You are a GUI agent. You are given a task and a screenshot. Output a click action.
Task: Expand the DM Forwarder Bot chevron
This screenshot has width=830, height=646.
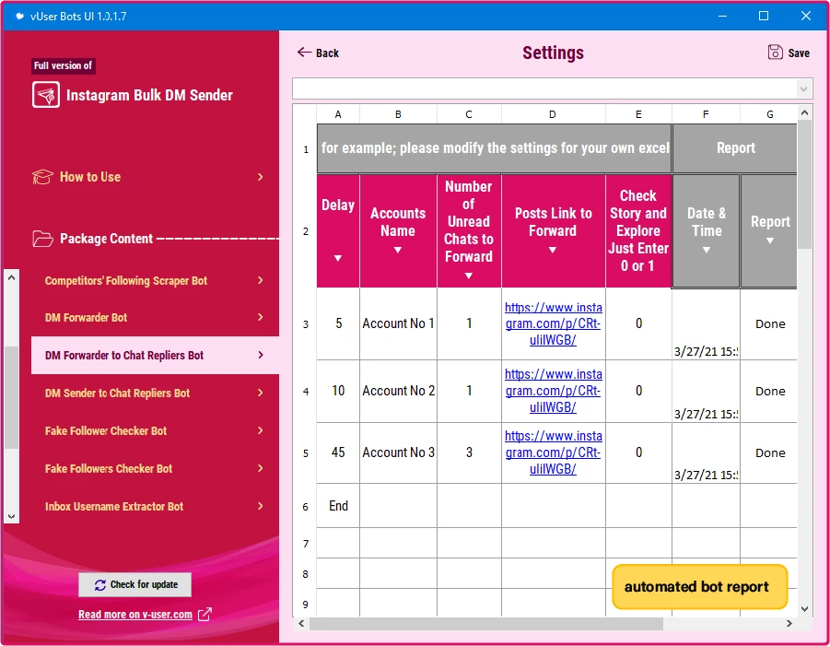click(261, 317)
